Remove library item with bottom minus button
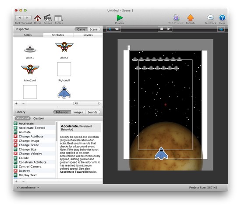This screenshot has height=209, width=241. click(23, 182)
